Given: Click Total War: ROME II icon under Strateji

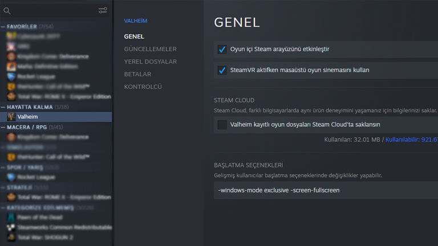Looking at the screenshot, I should tap(11, 197).
